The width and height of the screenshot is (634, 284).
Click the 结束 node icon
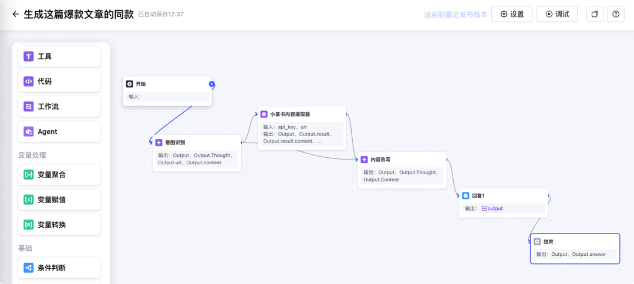[x=537, y=241]
